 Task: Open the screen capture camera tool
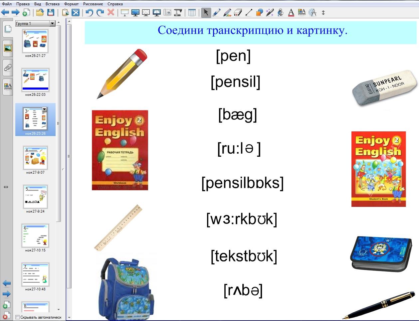(167, 13)
